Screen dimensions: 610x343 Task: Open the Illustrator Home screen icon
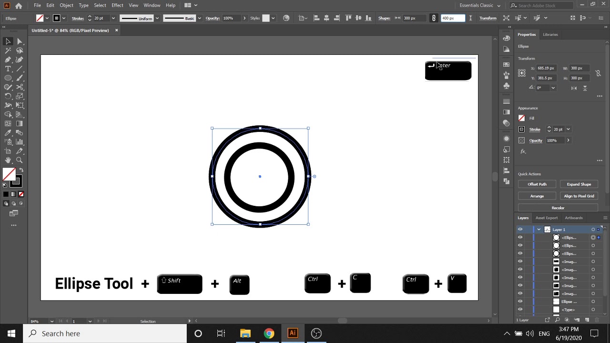tap(19, 5)
